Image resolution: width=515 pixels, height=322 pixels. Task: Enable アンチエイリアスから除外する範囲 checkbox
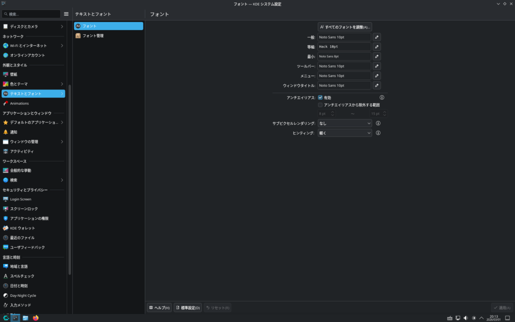point(320,105)
